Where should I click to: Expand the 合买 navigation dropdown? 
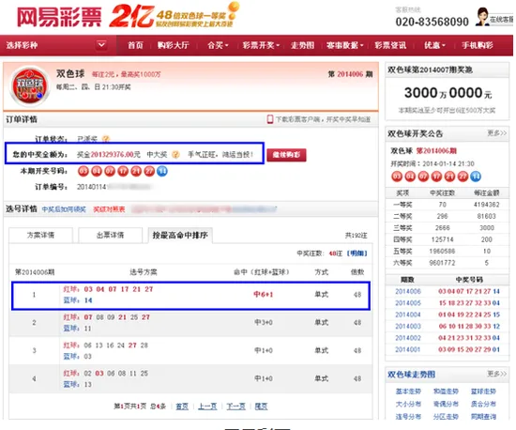[218, 45]
